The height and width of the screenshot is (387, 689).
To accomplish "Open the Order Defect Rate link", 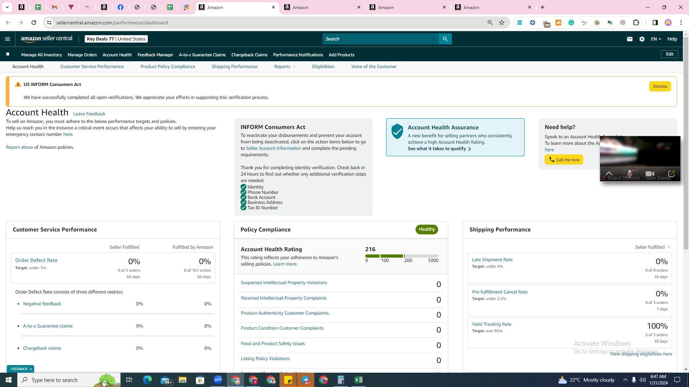I will [x=36, y=260].
